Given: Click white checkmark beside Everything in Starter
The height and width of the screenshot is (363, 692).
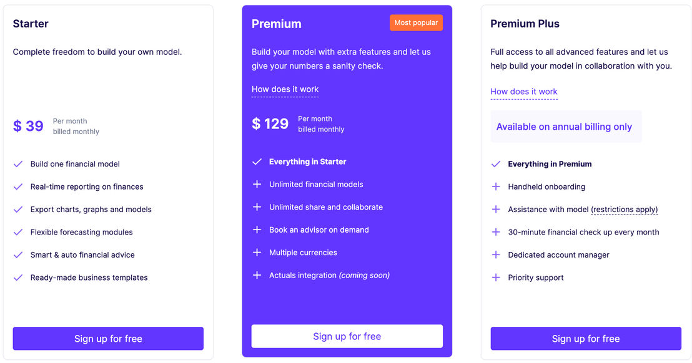Looking at the screenshot, I should (x=257, y=162).
